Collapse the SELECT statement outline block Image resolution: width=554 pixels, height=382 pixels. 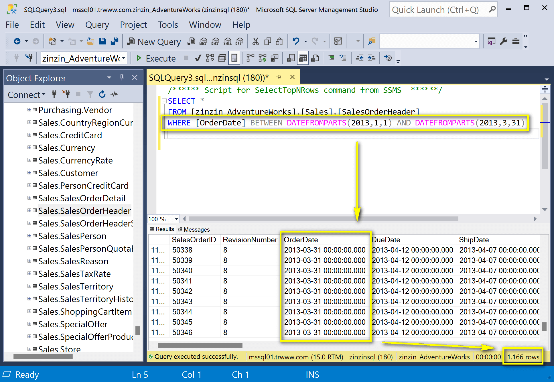point(164,101)
